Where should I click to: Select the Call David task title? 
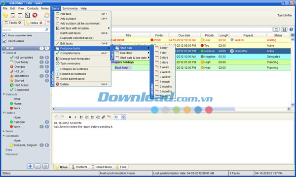[x=118, y=40]
